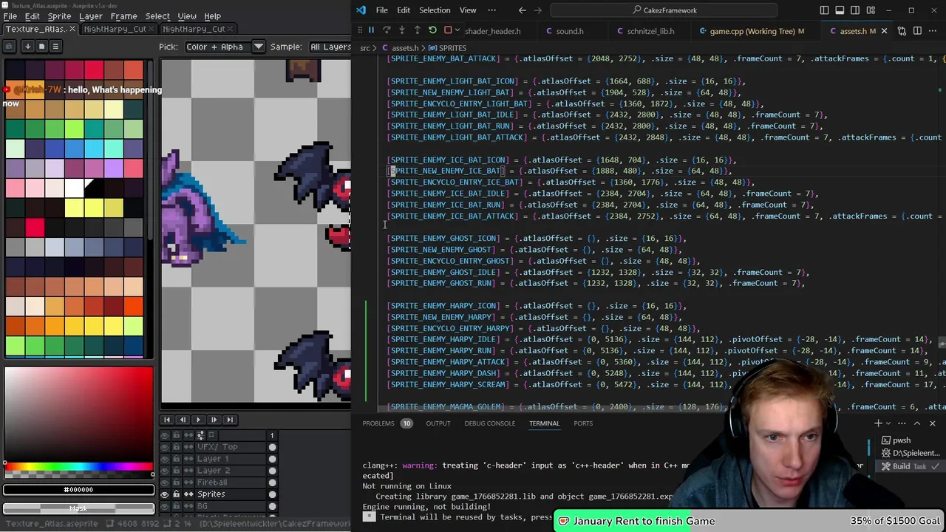Viewport: 946px width, 532px height.
Task: Lock the Sprites layer
Action: coord(177,494)
